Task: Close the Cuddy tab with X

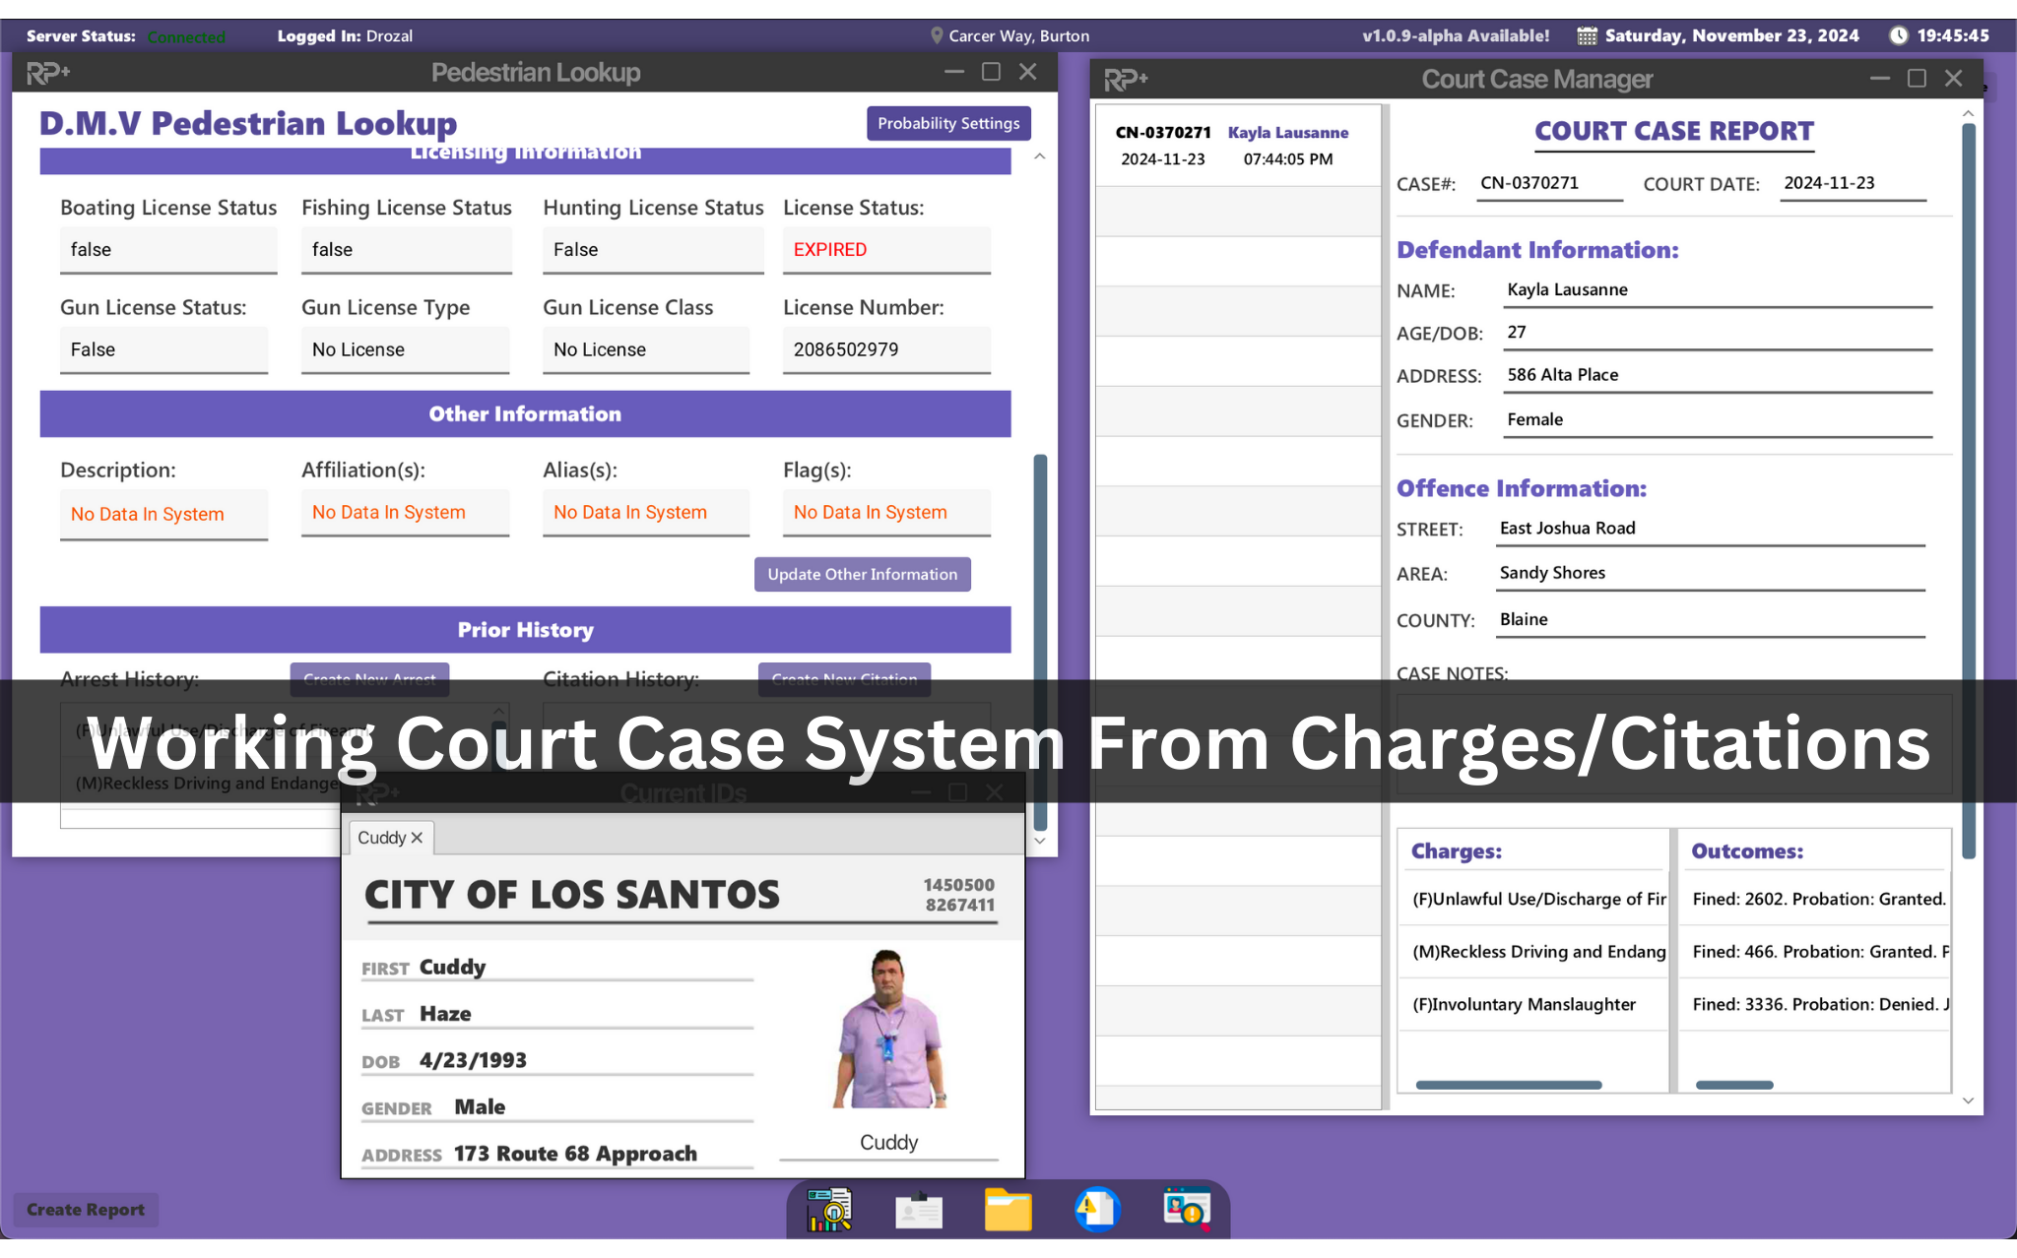Action: [x=417, y=838]
